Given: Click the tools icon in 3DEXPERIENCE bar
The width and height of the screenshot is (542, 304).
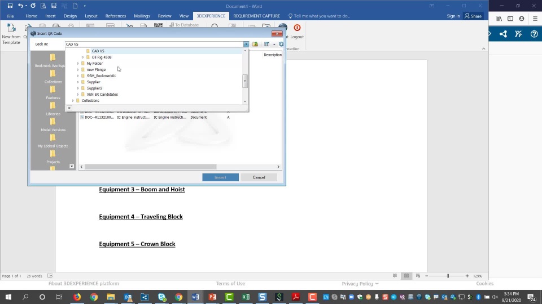Looking at the screenshot, I should pyautogui.click(x=518, y=34).
